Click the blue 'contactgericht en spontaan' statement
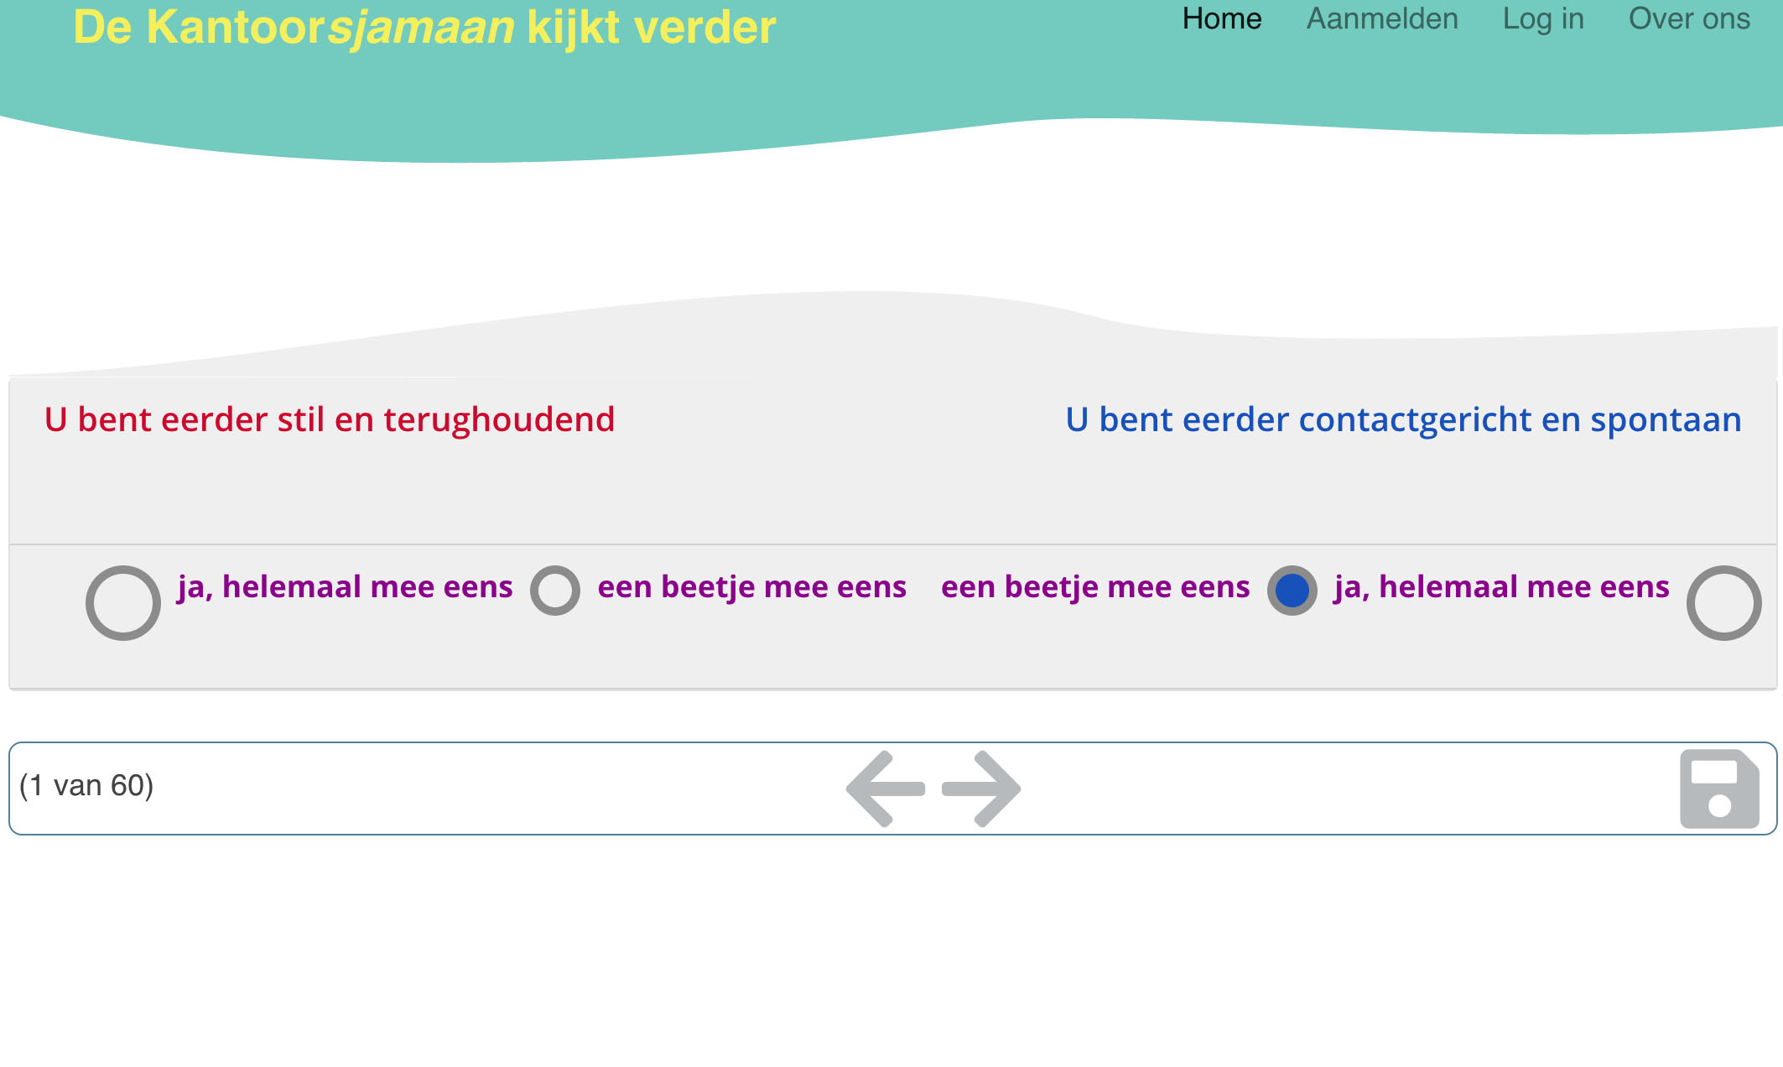Image resolution: width=1783 pixels, height=1067 pixels. [x=1403, y=419]
